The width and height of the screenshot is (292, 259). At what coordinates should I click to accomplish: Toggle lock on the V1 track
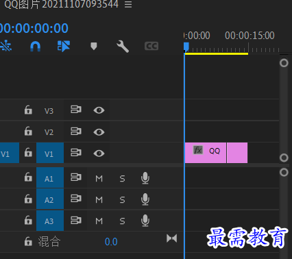point(28,152)
